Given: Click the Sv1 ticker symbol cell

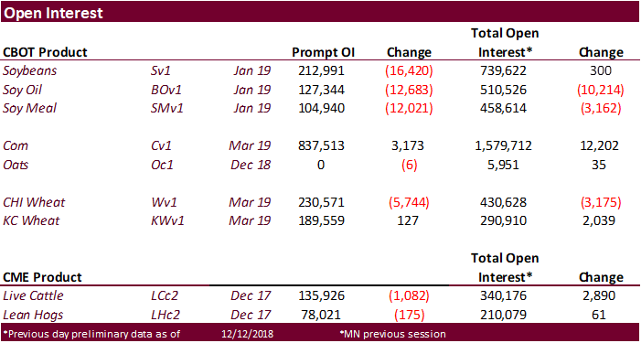Looking at the screenshot, I should pyautogui.click(x=162, y=70).
